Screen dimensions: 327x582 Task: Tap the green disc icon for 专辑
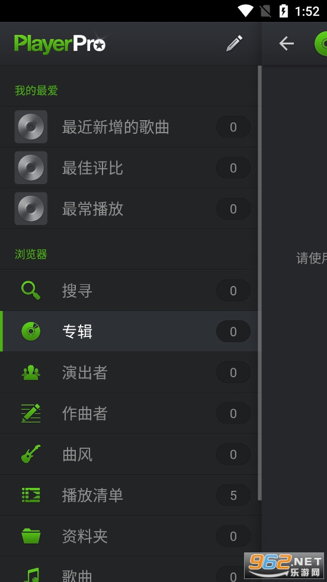tap(31, 332)
